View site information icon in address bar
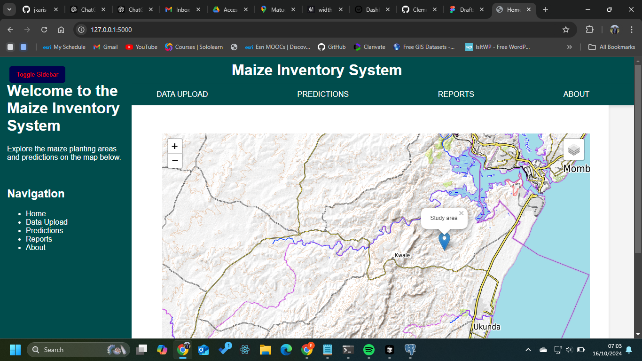 point(81,30)
